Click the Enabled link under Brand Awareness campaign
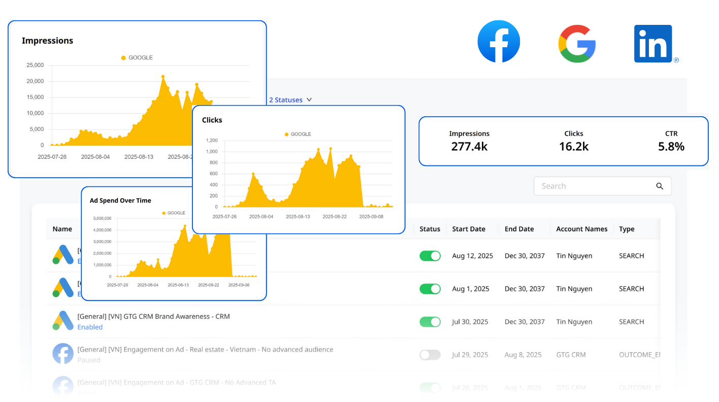The image size is (719, 402). point(90,327)
